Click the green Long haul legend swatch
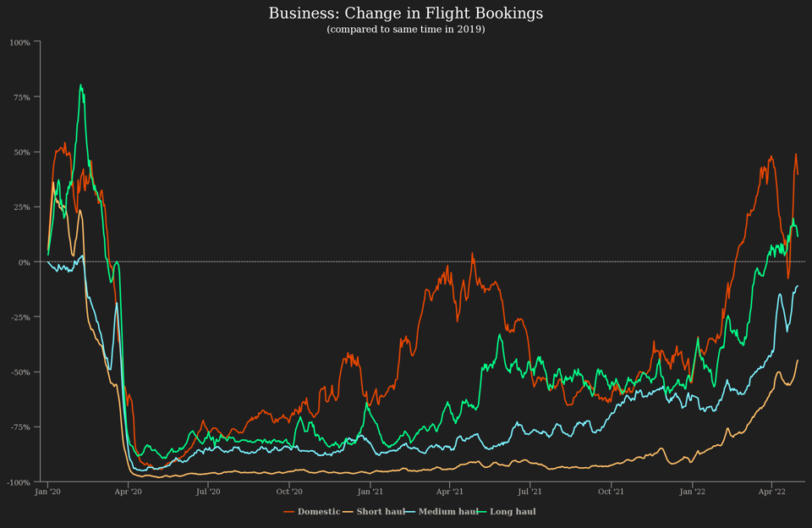The width and height of the screenshot is (812, 528). point(483,512)
